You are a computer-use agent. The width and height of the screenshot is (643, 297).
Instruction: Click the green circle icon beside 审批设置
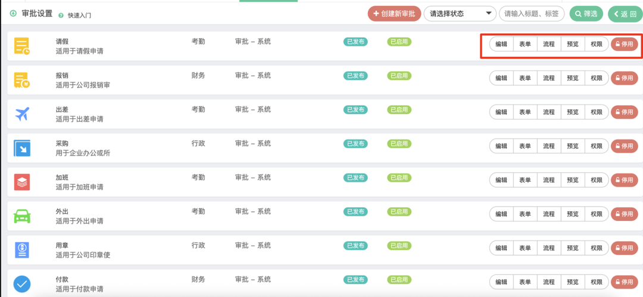click(x=13, y=14)
